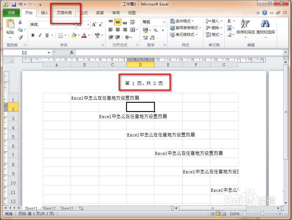Open the Excel help question mark
Viewport: 292px width, 220px height.
pos(265,13)
